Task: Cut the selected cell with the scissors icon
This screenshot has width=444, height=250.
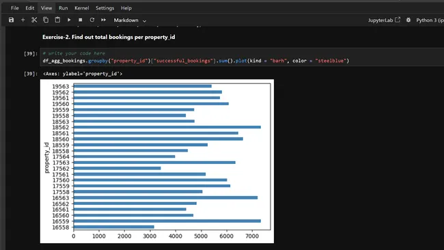Action: pos(34,20)
